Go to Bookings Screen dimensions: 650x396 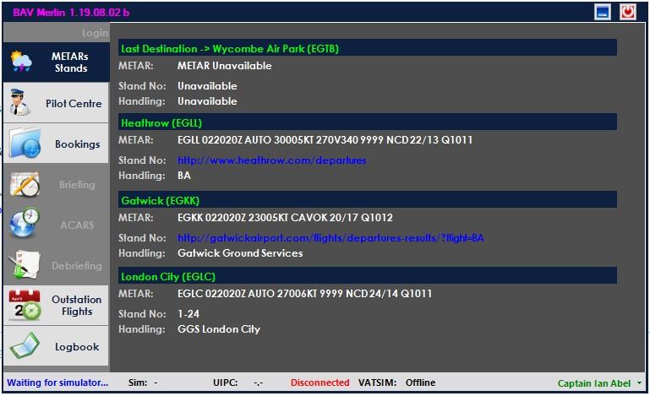[56, 144]
